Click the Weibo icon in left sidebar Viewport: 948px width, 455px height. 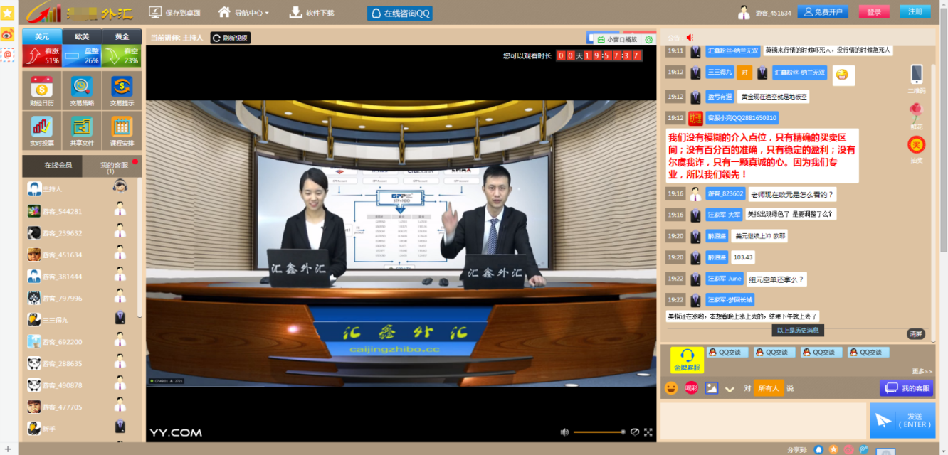point(7,34)
